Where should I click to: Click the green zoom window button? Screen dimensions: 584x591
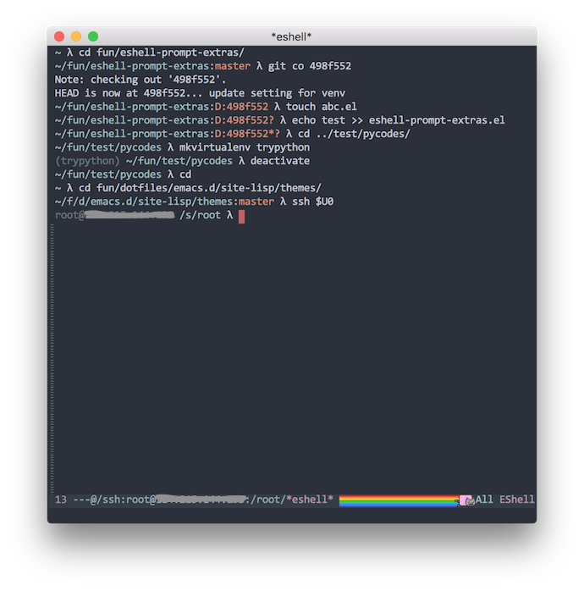(93, 36)
